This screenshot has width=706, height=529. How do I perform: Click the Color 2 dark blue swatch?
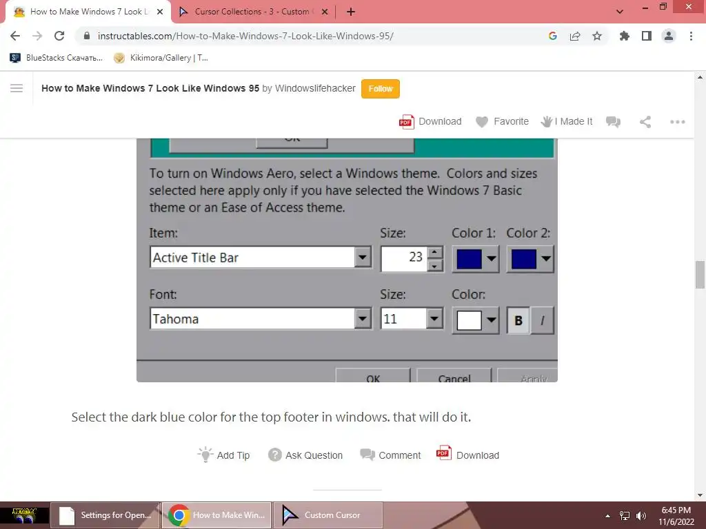click(524, 259)
